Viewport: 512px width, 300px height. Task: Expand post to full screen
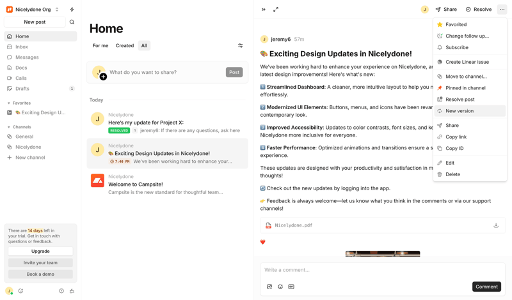pos(276,10)
